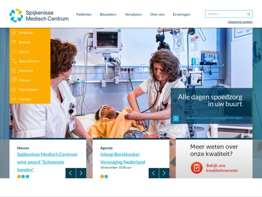Open Spoedzorg banner blue chevron
This screenshot has height=197, width=262.
tap(176, 119)
